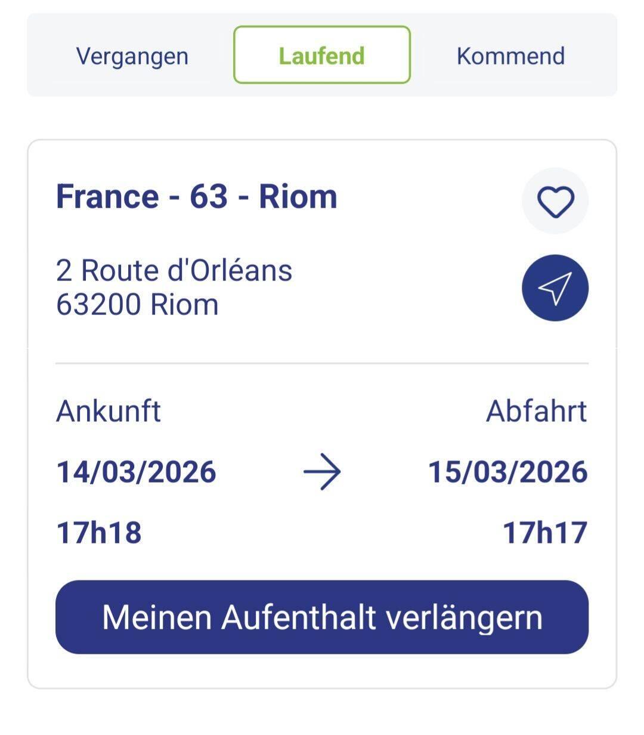Open the France - 63 - Riom title
The width and height of the screenshot is (644, 735).
tap(197, 196)
